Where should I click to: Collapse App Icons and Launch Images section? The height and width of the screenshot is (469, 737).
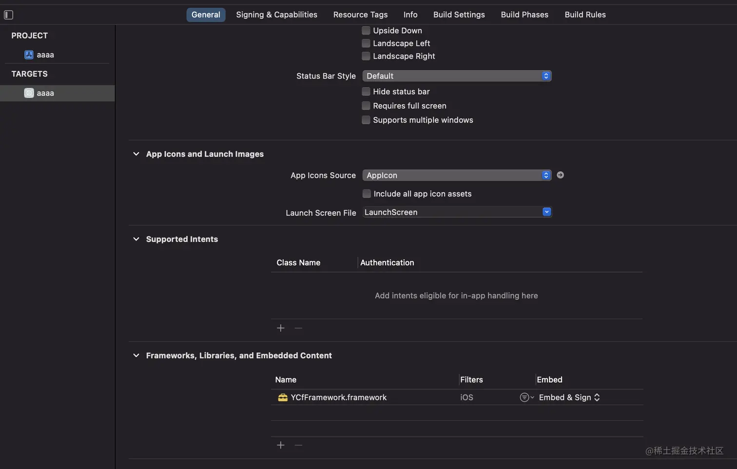136,154
